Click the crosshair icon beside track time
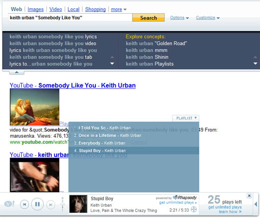The image size is (260, 218). (194, 209)
